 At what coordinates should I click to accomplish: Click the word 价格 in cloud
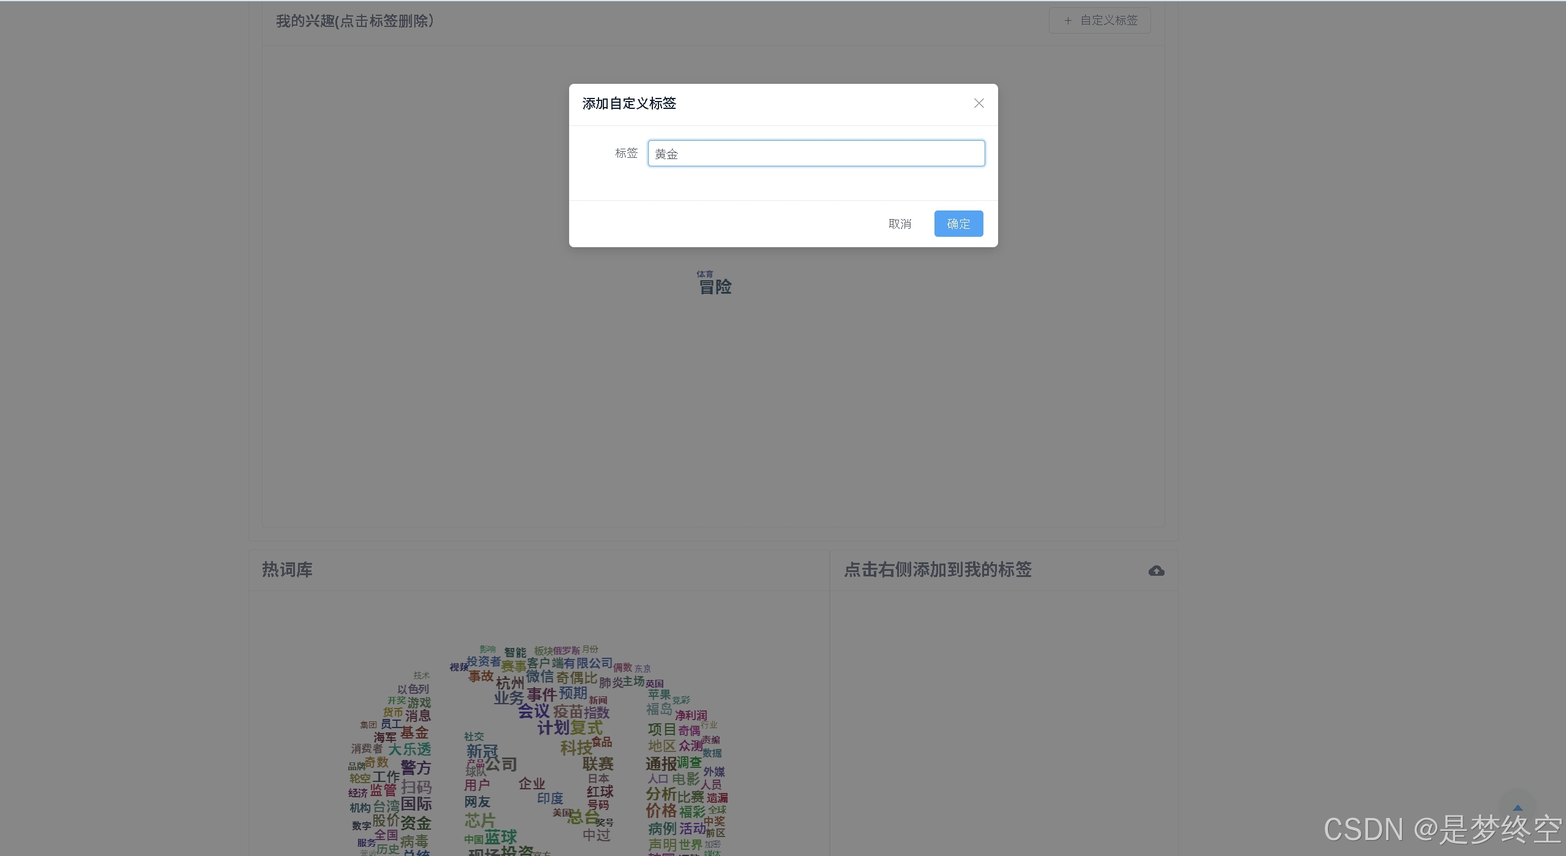click(661, 811)
